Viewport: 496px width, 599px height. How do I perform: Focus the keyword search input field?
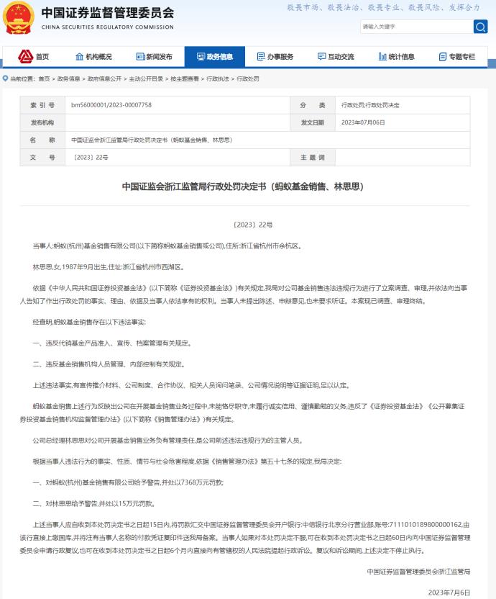tap(417, 27)
